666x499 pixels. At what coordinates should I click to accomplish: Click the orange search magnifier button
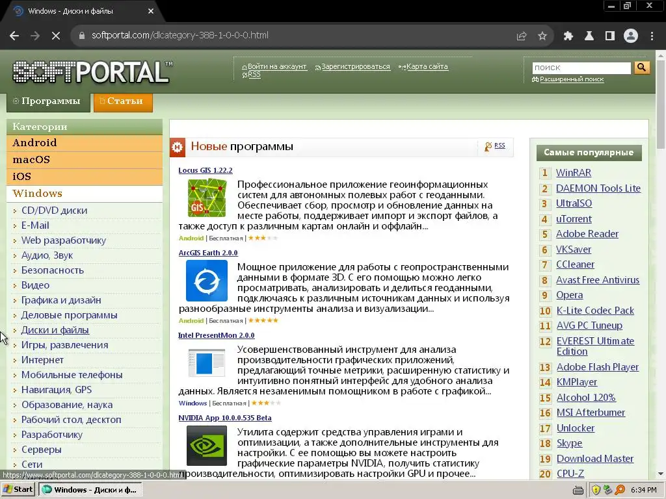pyautogui.click(x=642, y=68)
